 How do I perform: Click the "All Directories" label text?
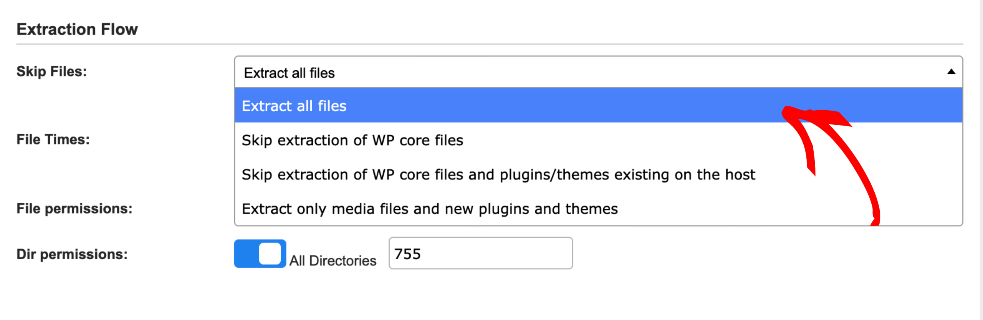tap(333, 261)
